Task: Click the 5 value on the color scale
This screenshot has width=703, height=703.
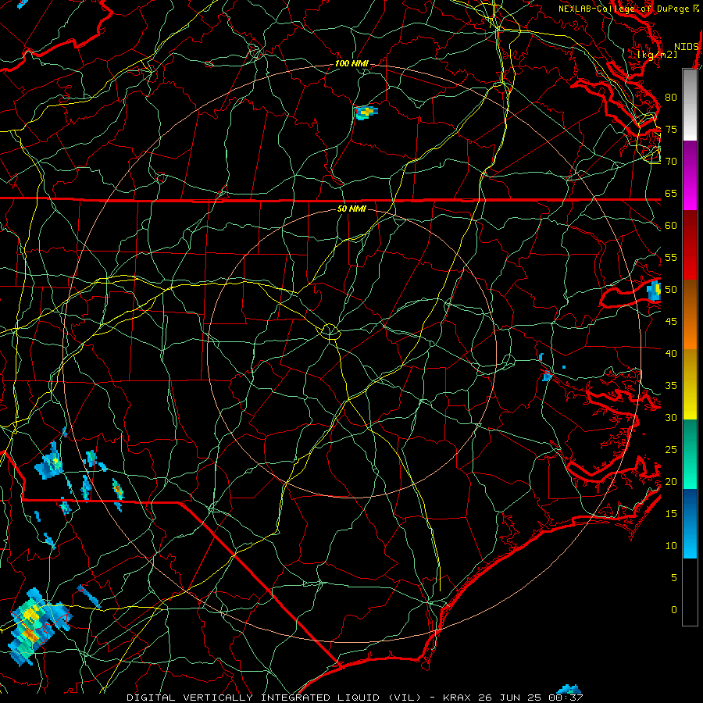Action: (x=674, y=578)
